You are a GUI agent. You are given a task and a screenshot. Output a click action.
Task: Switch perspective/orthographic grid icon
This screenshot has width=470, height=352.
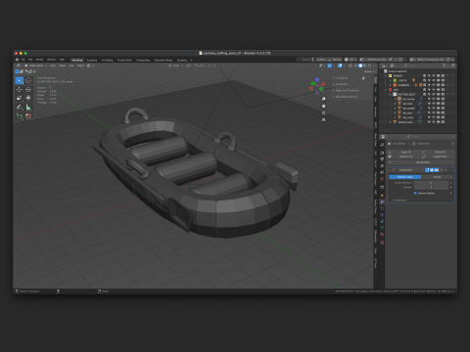323,119
